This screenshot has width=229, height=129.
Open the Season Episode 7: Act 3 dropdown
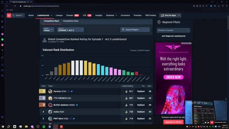[70, 30]
